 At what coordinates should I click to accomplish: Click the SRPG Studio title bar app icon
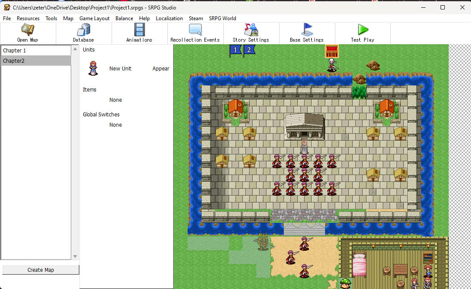(x=7, y=7)
